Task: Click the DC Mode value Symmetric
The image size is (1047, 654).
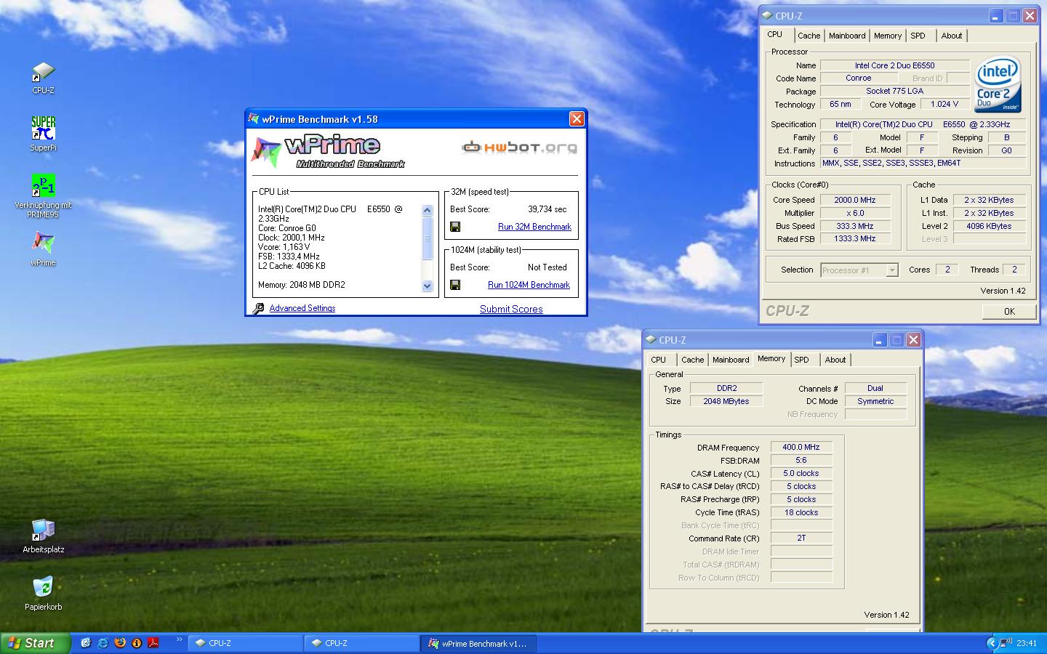Action: (875, 401)
